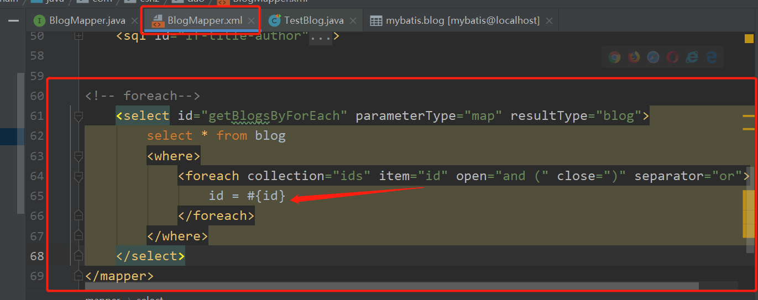Click the TestBlog.java class icon
The height and width of the screenshot is (300, 758).
coord(274,21)
